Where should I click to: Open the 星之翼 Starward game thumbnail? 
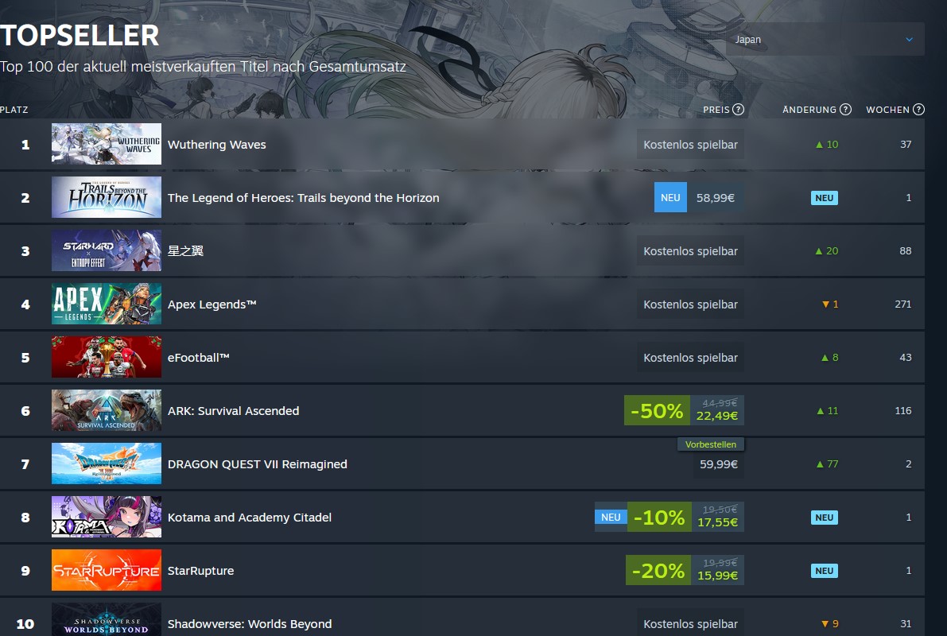pos(107,250)
